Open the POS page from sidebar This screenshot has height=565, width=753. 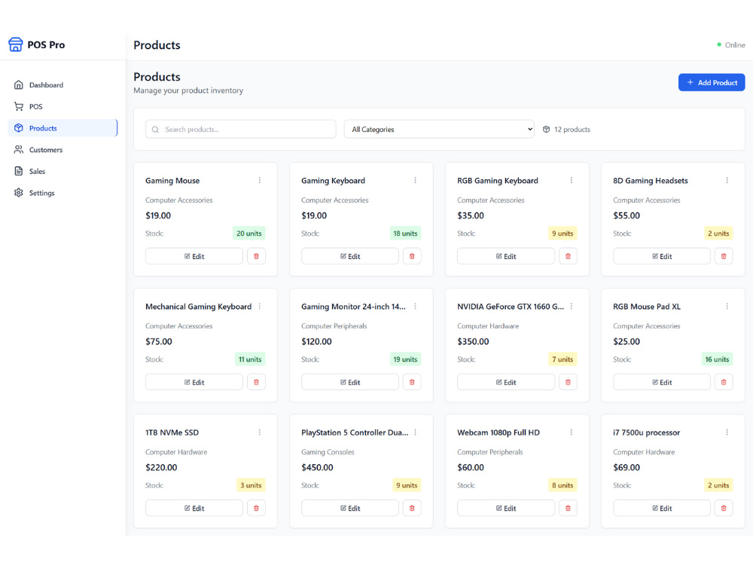click(62, 107)
